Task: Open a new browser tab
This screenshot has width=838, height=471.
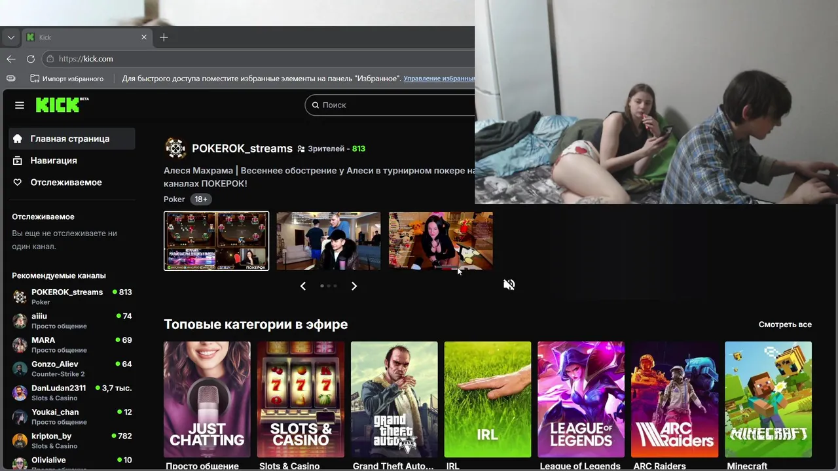Action: (164, 37)
